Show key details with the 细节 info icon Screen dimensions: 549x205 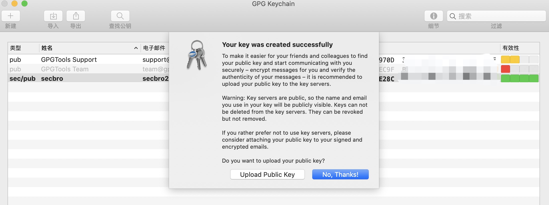(434, 16)
